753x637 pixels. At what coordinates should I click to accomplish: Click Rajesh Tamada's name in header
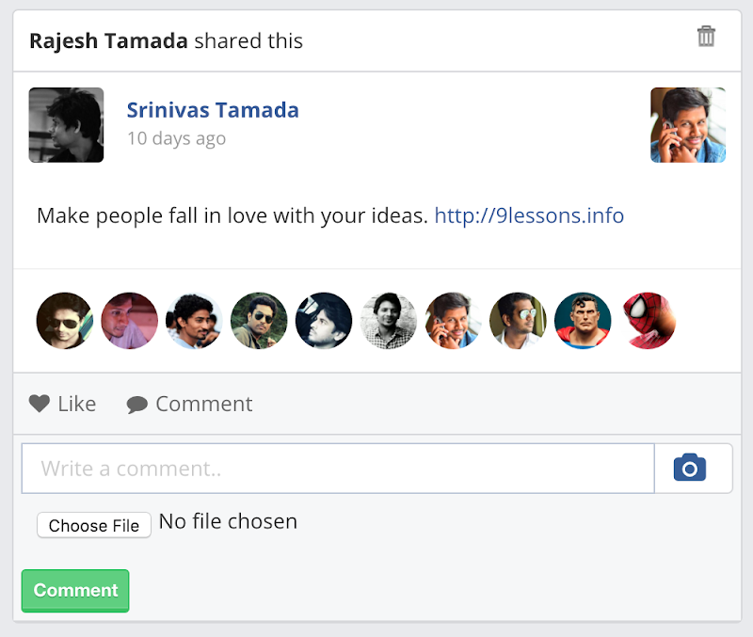(x=109, y=40)
